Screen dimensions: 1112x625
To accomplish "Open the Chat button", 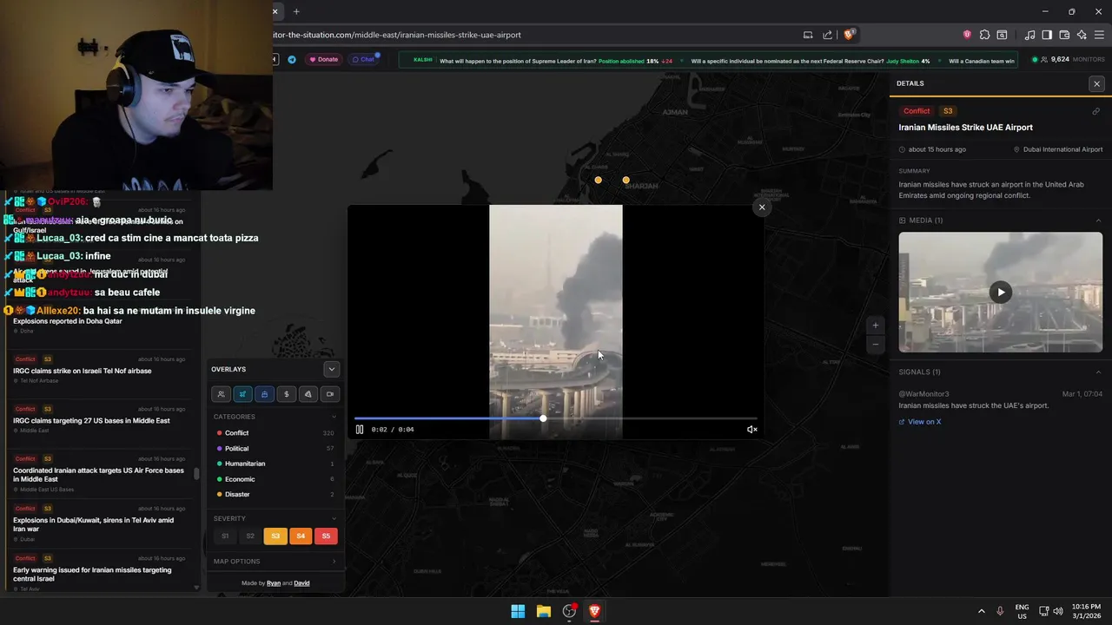I will 363,60.
